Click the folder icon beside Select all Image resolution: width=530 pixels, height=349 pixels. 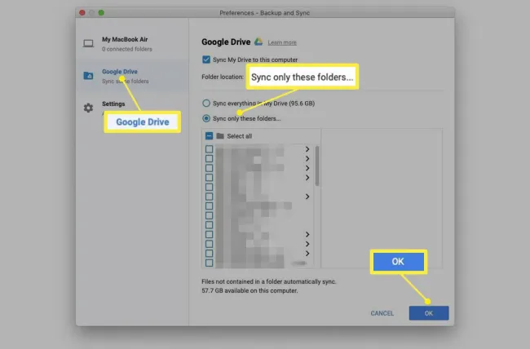point(220,136)
